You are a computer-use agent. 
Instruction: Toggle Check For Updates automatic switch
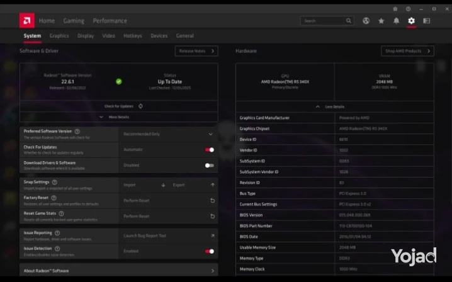coord(210,150)
